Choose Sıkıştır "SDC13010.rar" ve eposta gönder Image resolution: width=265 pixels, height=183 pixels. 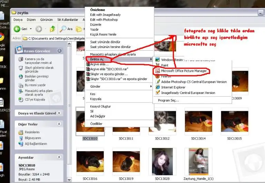coord(119,79)
